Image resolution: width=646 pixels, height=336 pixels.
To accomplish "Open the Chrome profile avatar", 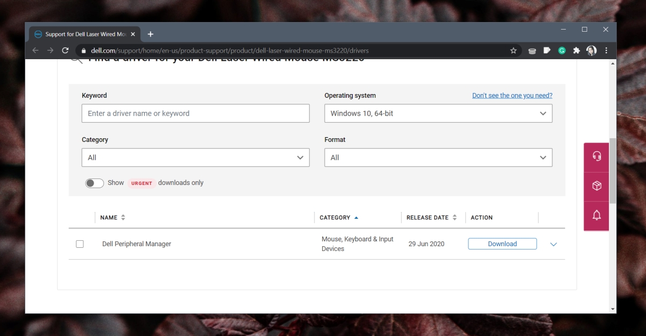I will tap(591, 51).
